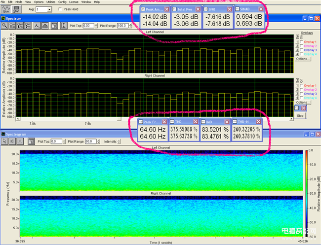Turn on Left Channel Overlay 1 checkbox
The width and height of the screenshot is (321, 245).
(301, 42)
